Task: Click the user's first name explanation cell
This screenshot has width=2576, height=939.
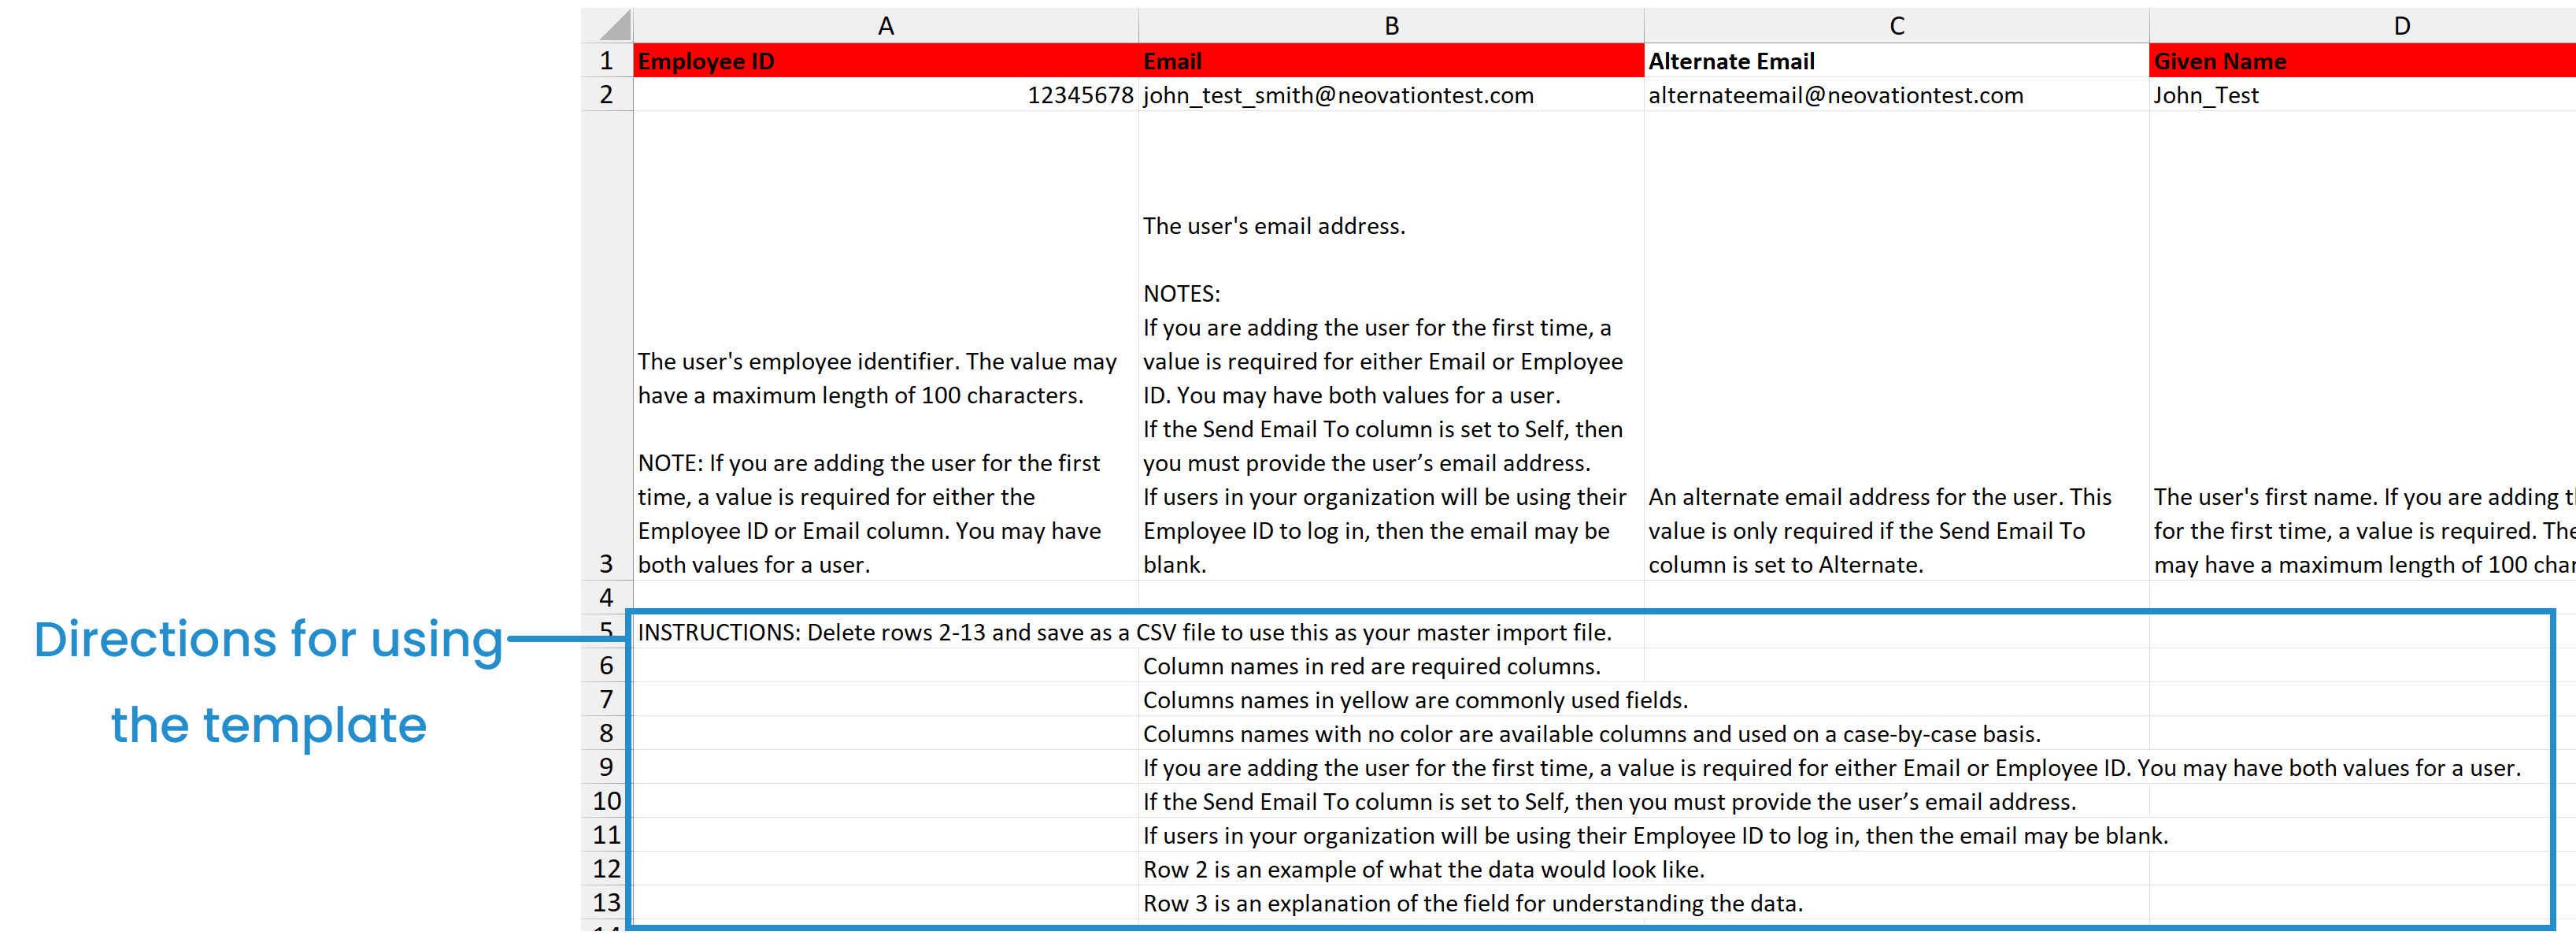Action: click(2362, 345)
